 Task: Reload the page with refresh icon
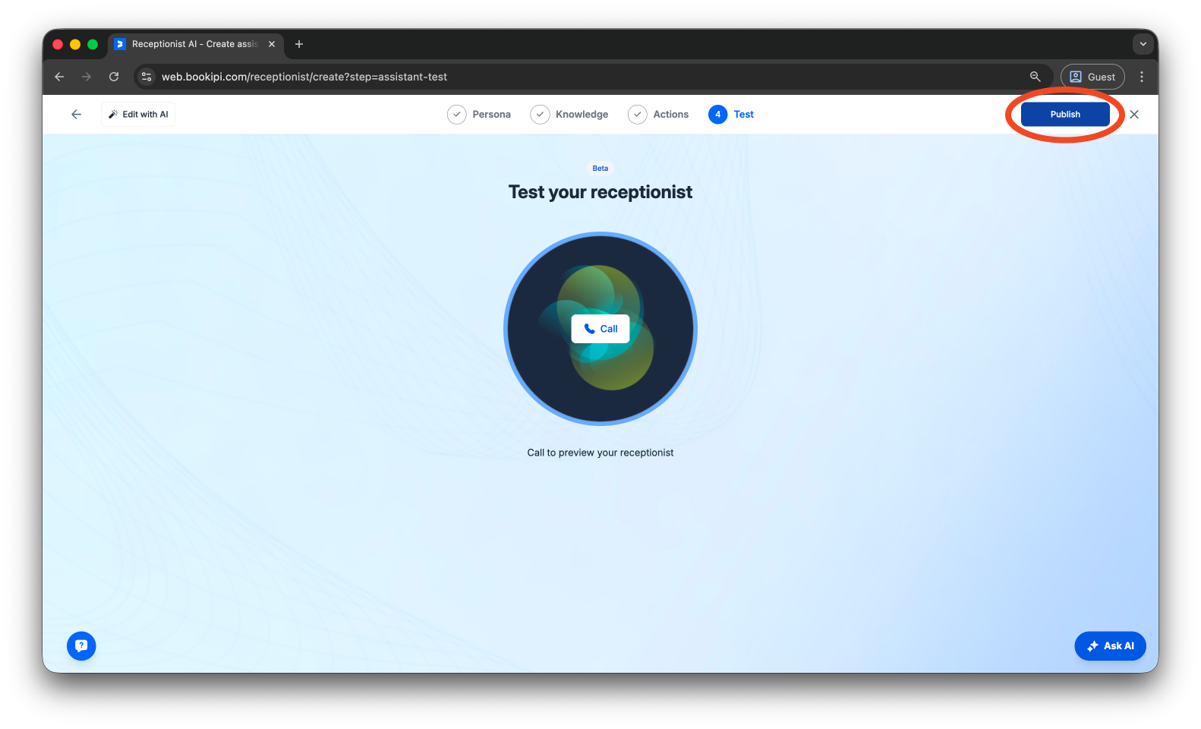[114, 77]
